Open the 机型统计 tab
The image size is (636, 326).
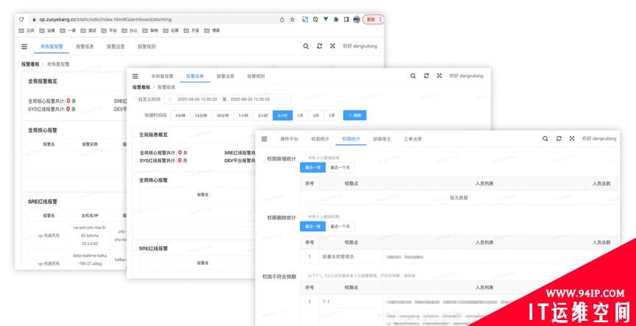pos(320,139)
